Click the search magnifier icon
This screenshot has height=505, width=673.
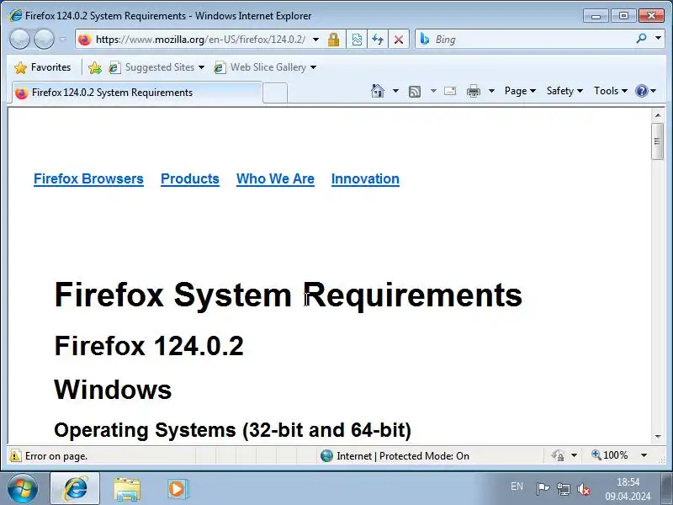pos(641,39)
